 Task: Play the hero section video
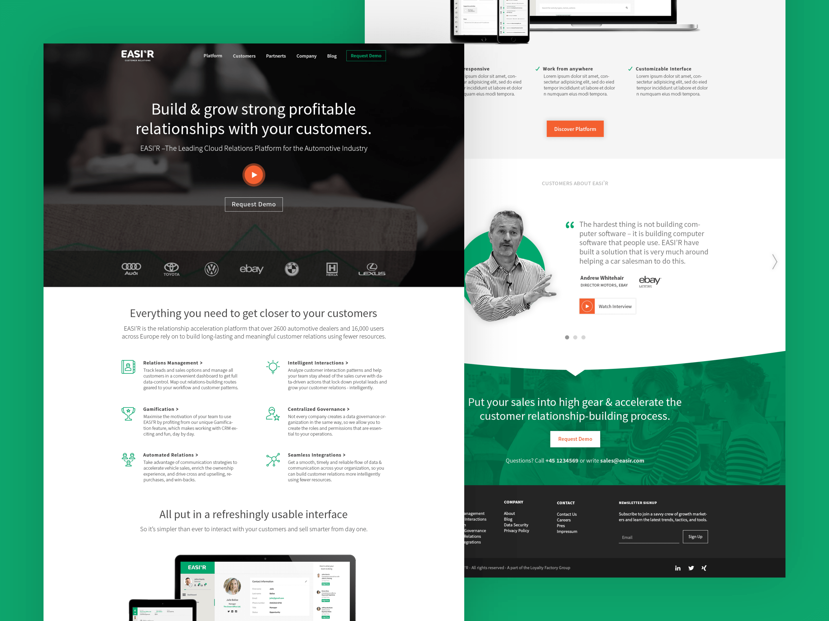(x=253, y=174)
